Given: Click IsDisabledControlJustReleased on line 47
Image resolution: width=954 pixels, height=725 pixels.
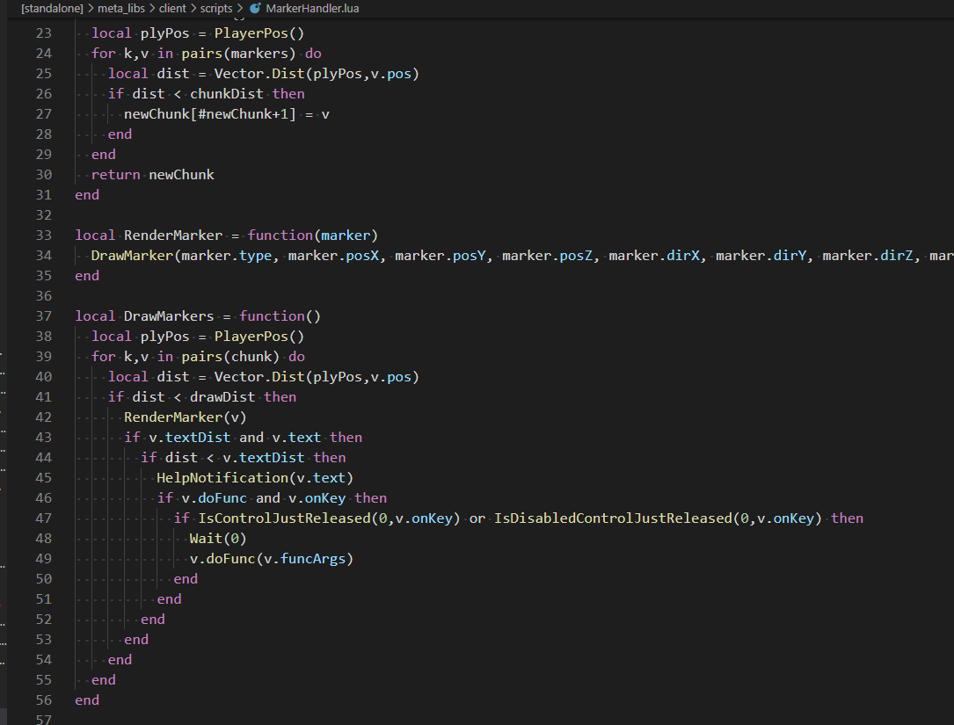Looking at the screenshot, I should point(613,518).
